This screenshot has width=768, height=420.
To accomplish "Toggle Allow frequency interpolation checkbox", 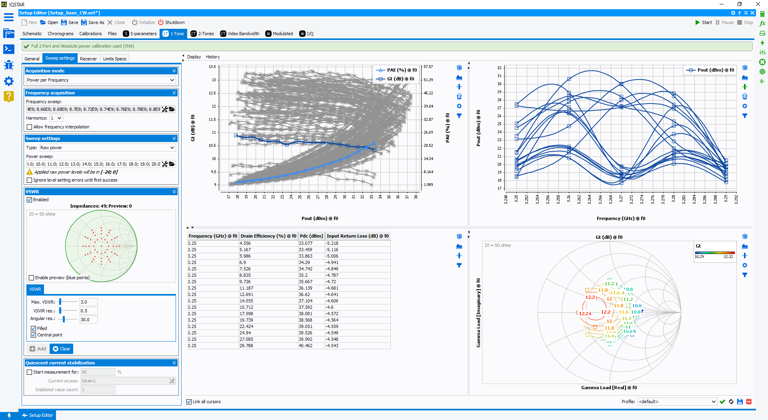I will click(x=29, y=127).
